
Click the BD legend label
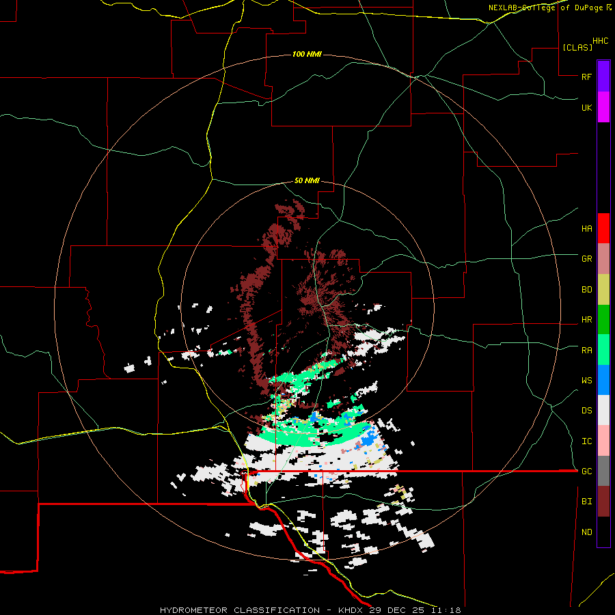point(586,290)
